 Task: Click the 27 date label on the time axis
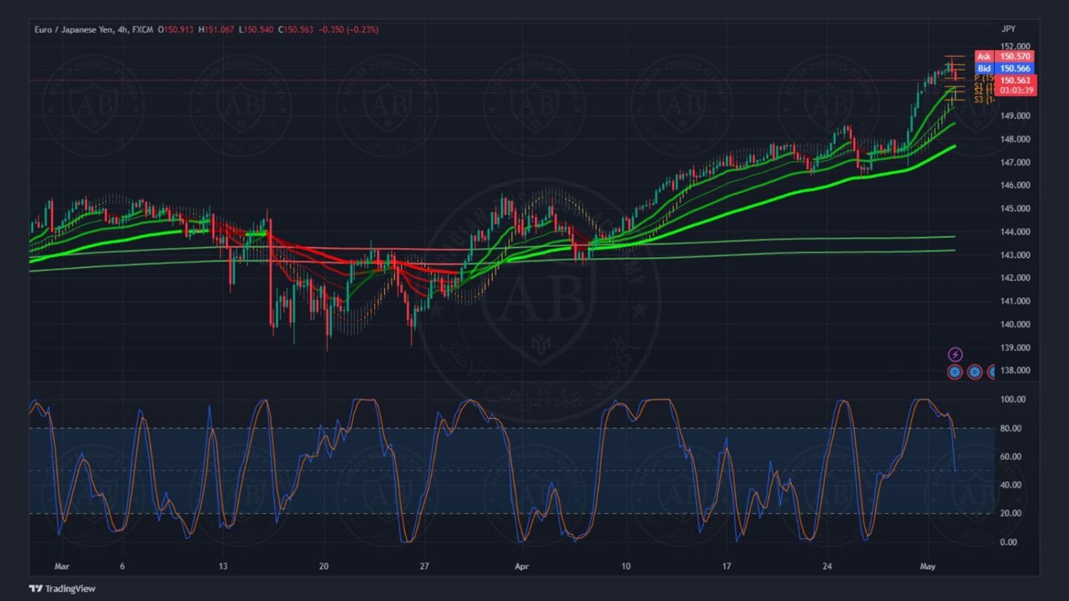[424, 566]
